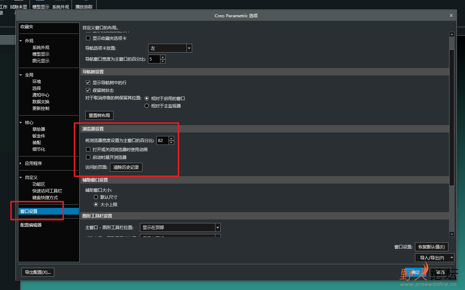The width and height of the screenshot is (465, 290).
Task: Open the 导航选项卡放置 dropdown
Action: 170,48
